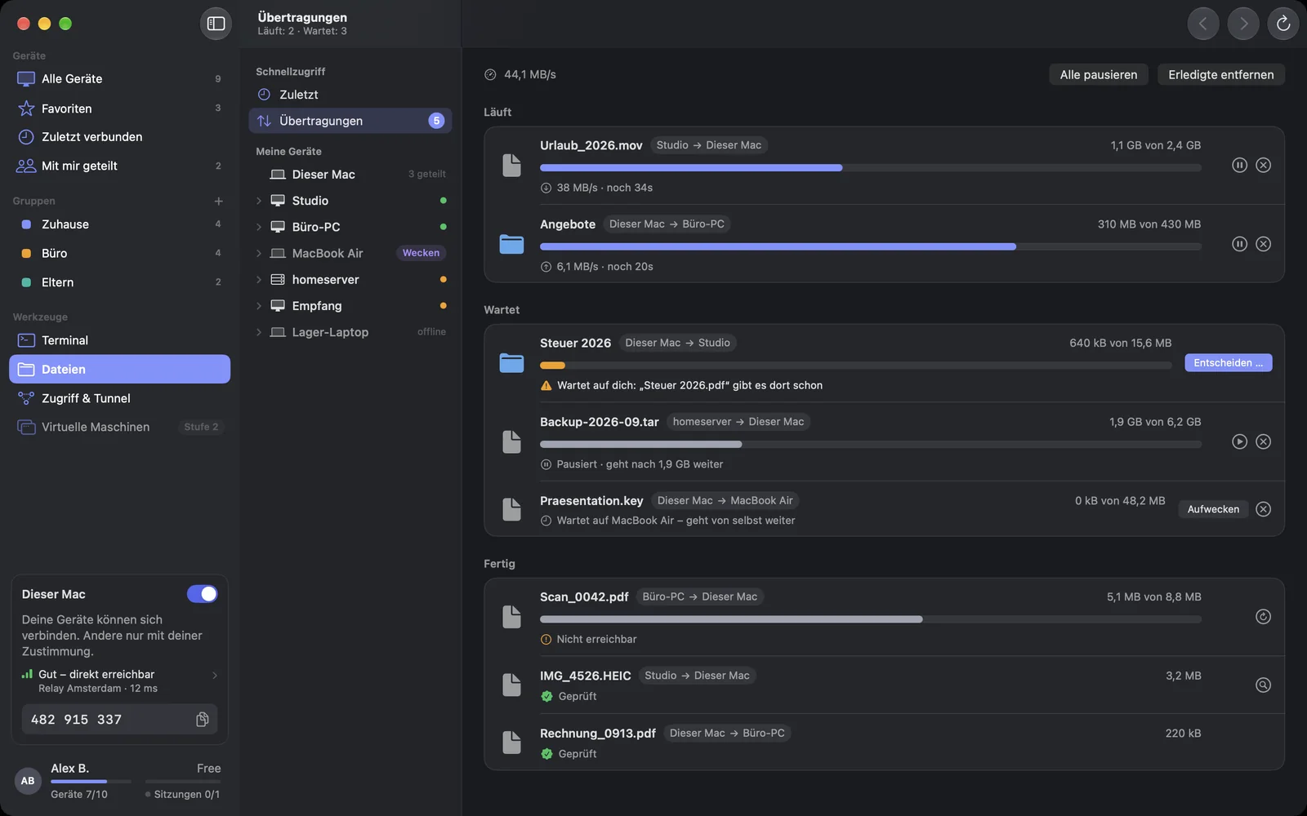Pause the Urlaub_2026.mov transfer

(x=1239, y=165)
